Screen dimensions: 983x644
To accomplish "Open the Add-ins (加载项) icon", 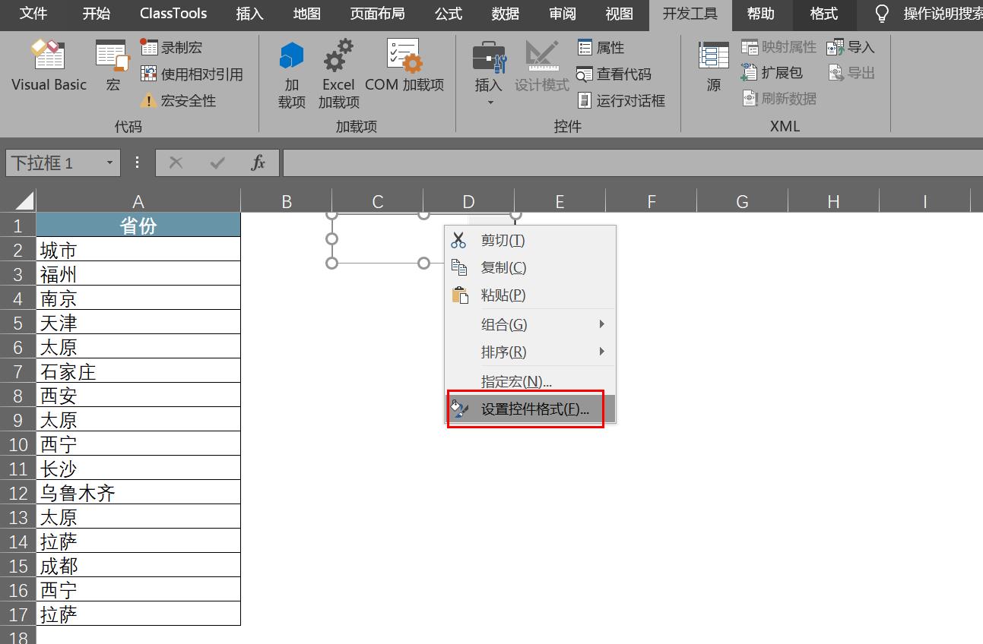I will pyautogui.click(x=292, y=75).
